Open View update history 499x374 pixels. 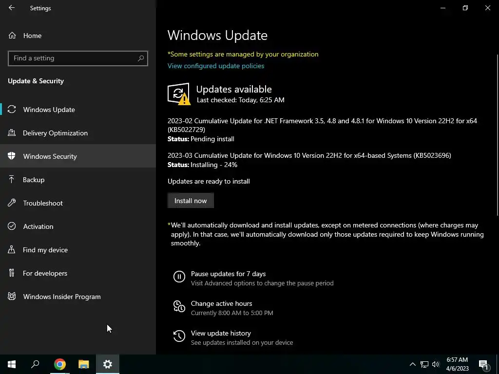(221, 333)
